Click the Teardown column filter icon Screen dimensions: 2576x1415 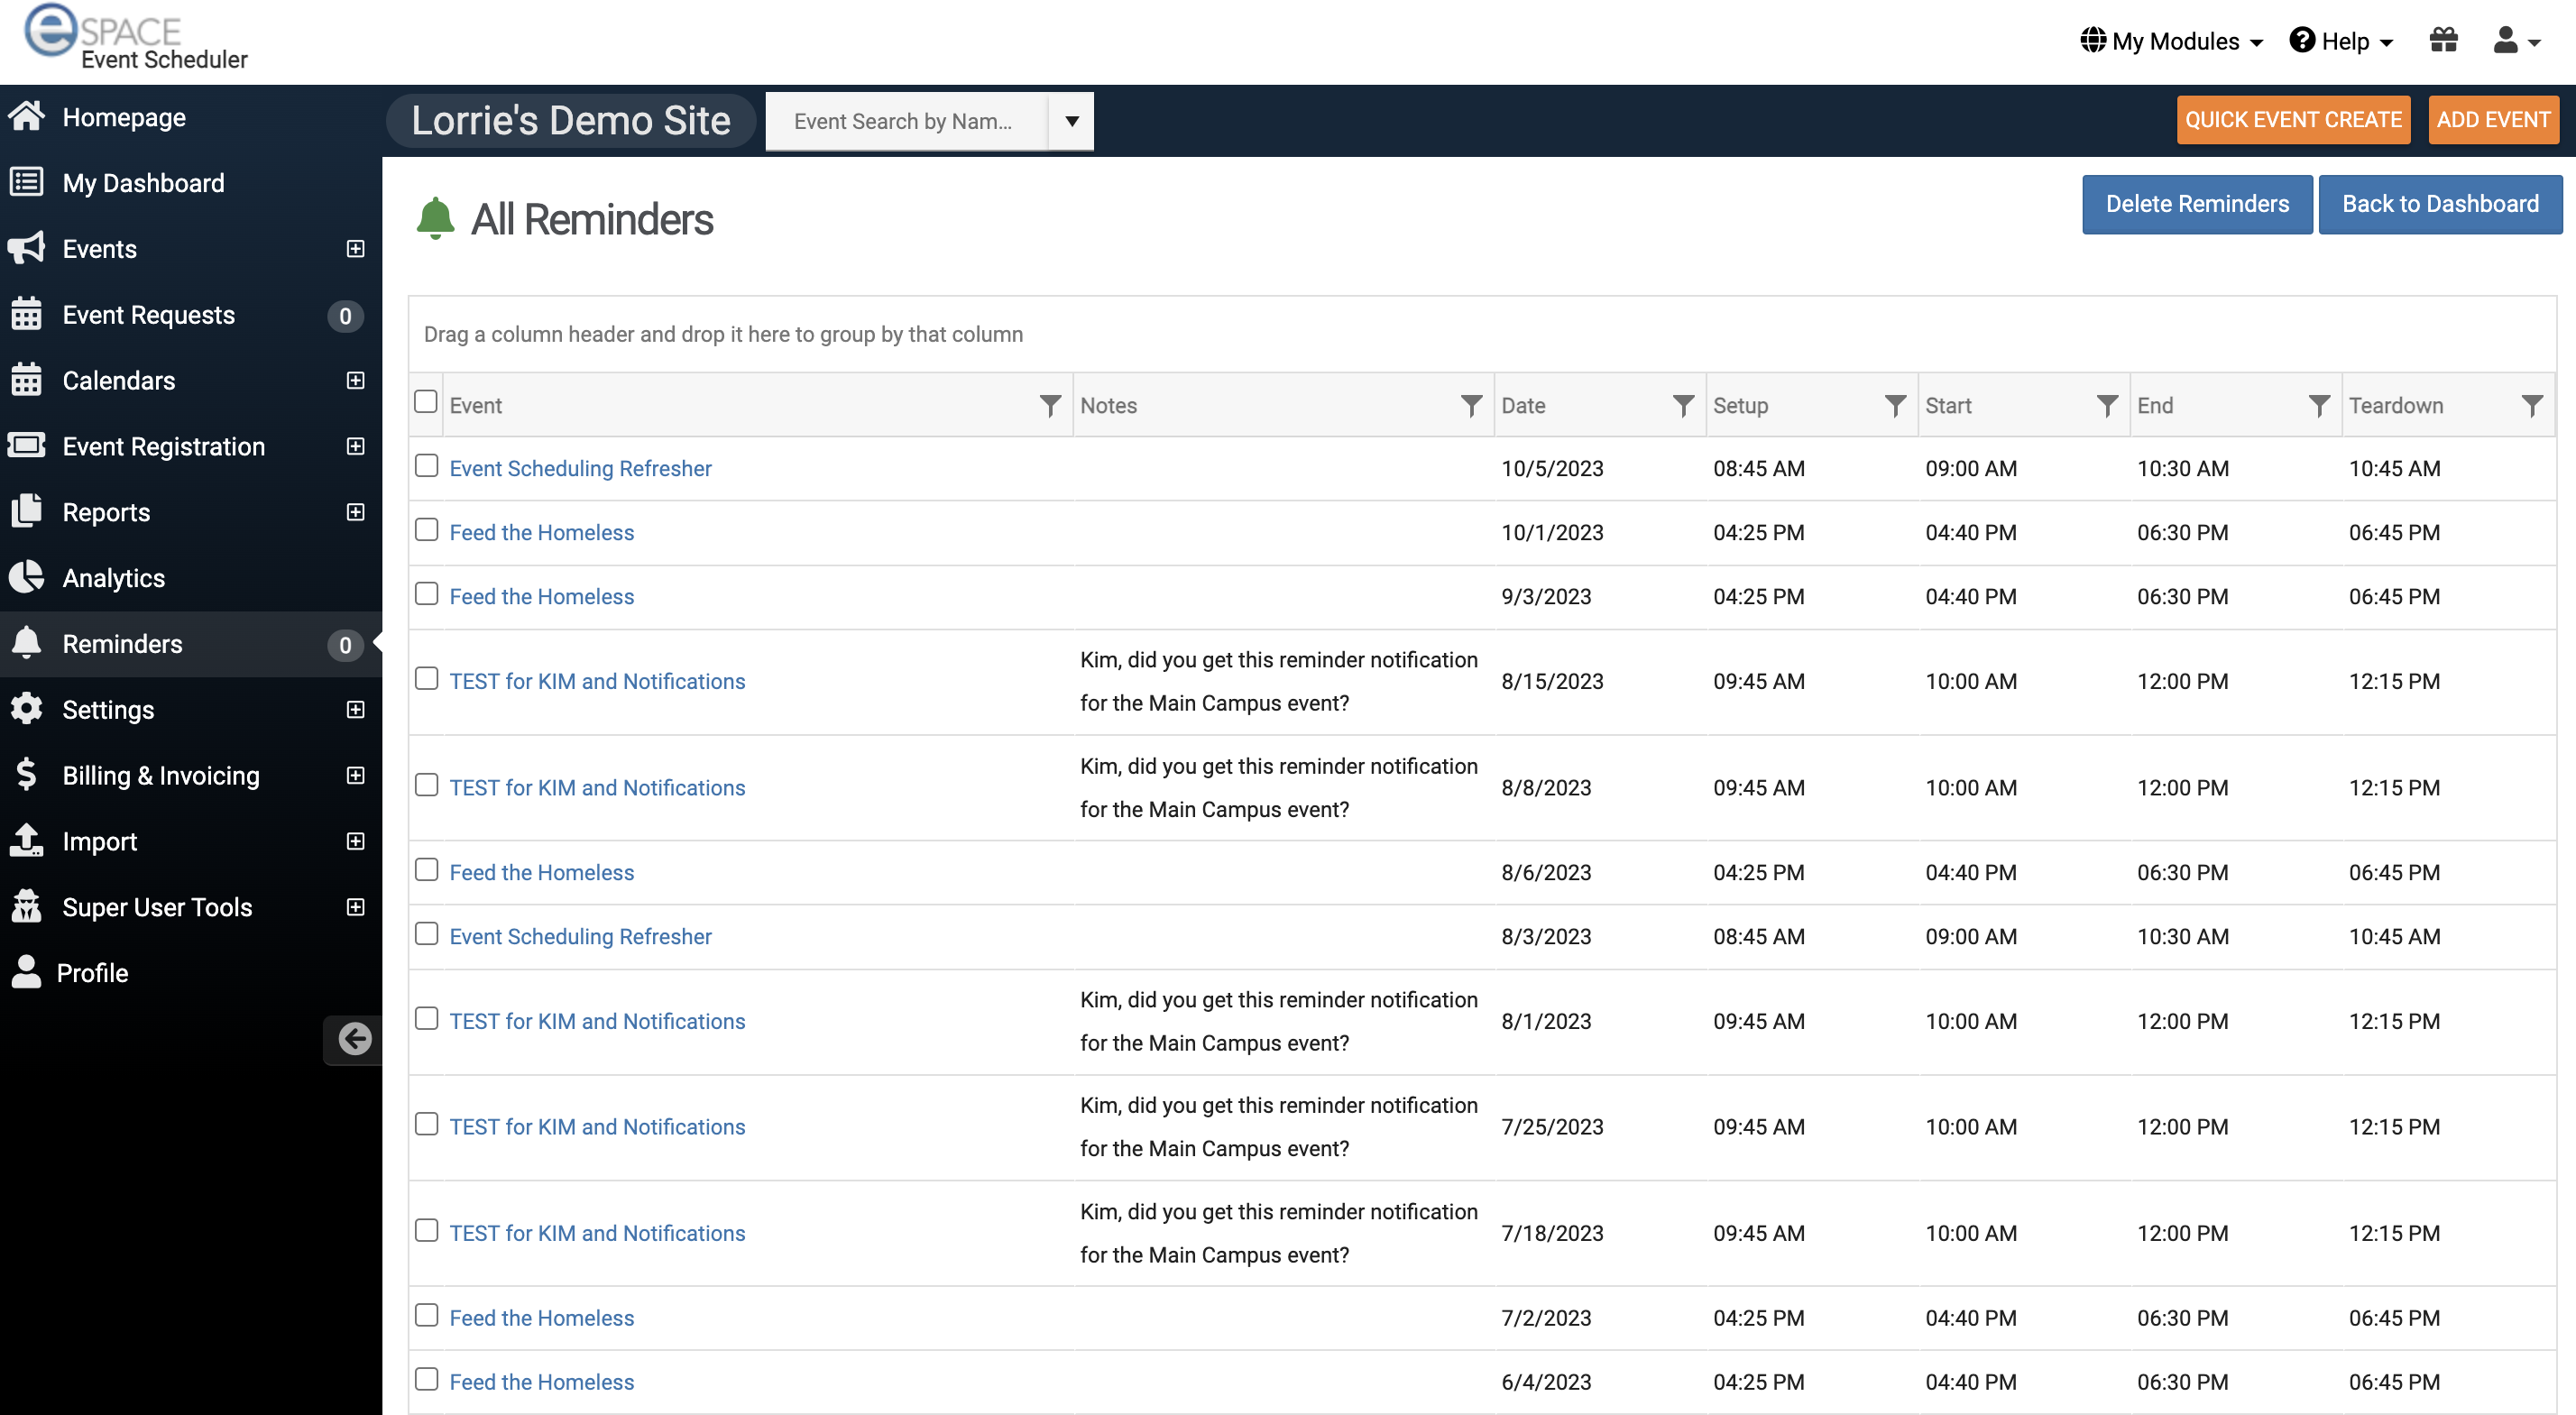2532,405
